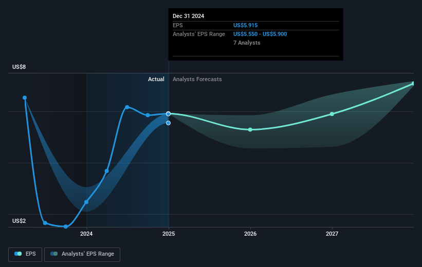This screenshot has width=422, height=267.
Task: Select the first EPS data point near US$8
Action: tap(25, 98)
